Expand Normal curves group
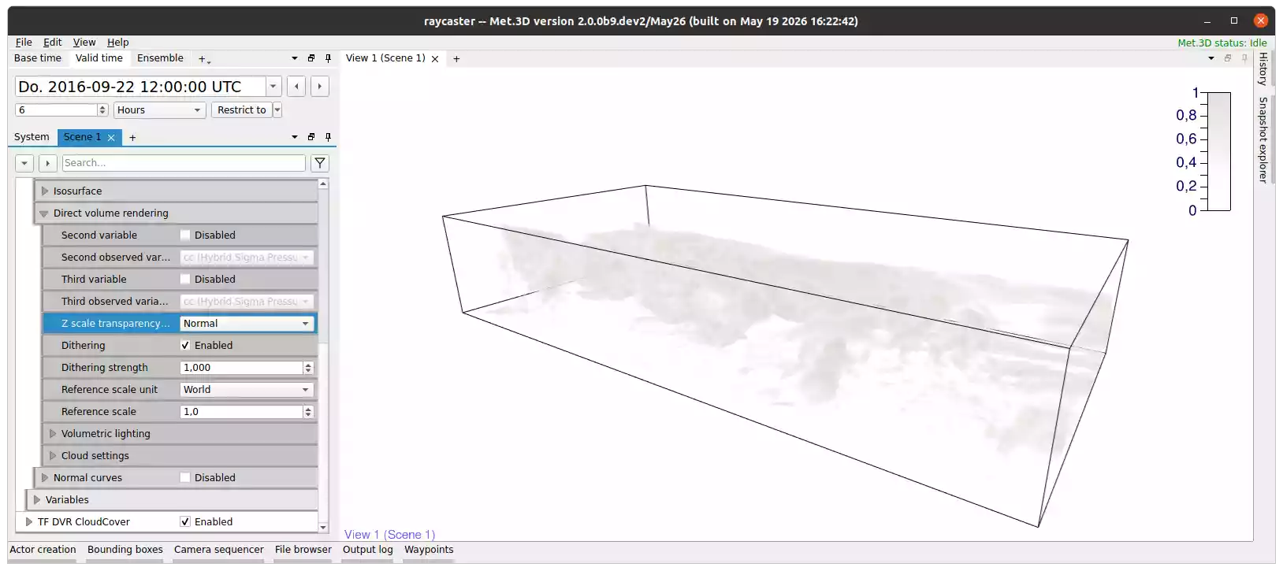Screen dimensions: 1283x571 coord(45,478)
